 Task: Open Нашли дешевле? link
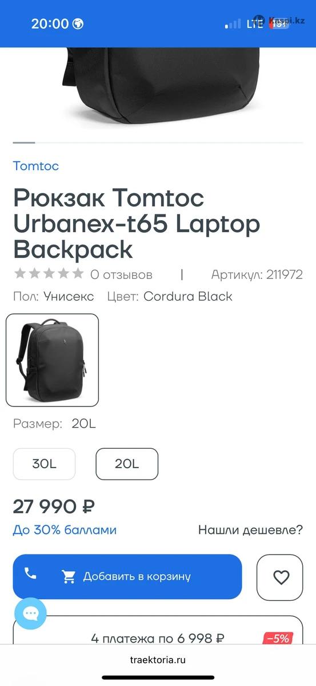coord(250,530)
